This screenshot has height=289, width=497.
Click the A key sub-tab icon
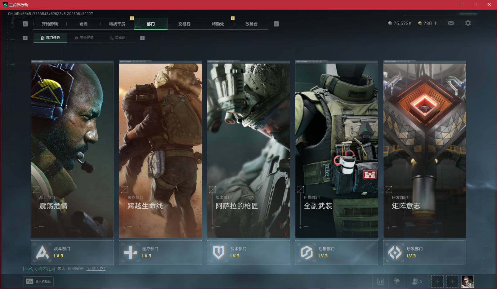25,38
